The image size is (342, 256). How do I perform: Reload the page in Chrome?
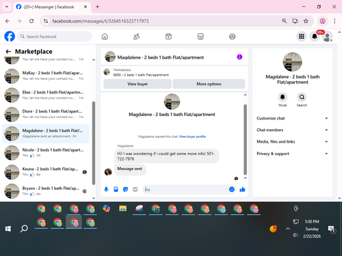click(31, 21)
